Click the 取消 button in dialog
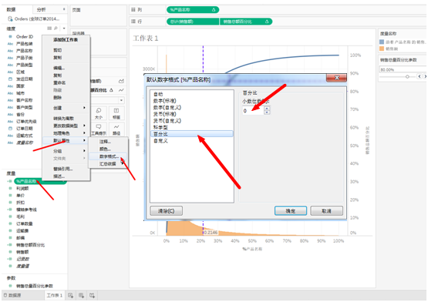This screenshot has width=428, height=302. [326, 211]
